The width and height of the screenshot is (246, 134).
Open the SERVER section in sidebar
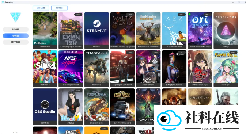click(x=16, y=30)
